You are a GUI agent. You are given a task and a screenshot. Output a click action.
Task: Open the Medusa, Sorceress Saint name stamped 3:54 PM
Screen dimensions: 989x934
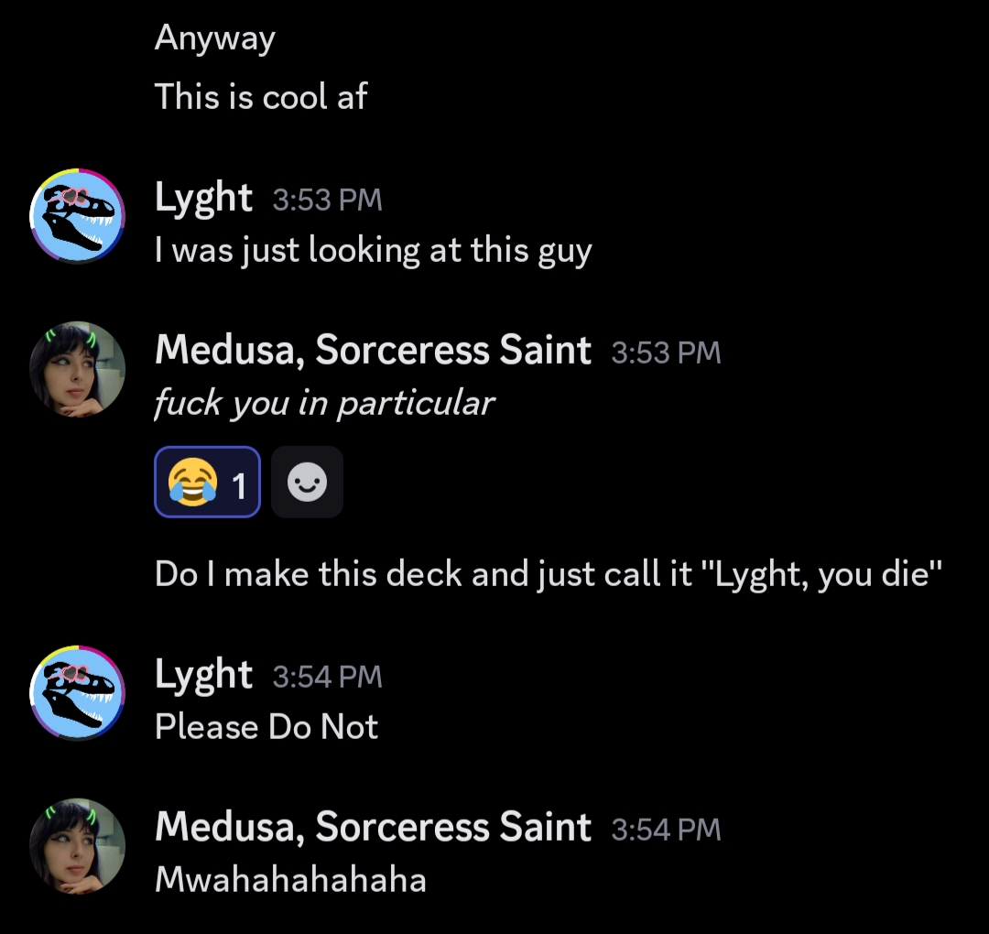[x=373, y=828]
